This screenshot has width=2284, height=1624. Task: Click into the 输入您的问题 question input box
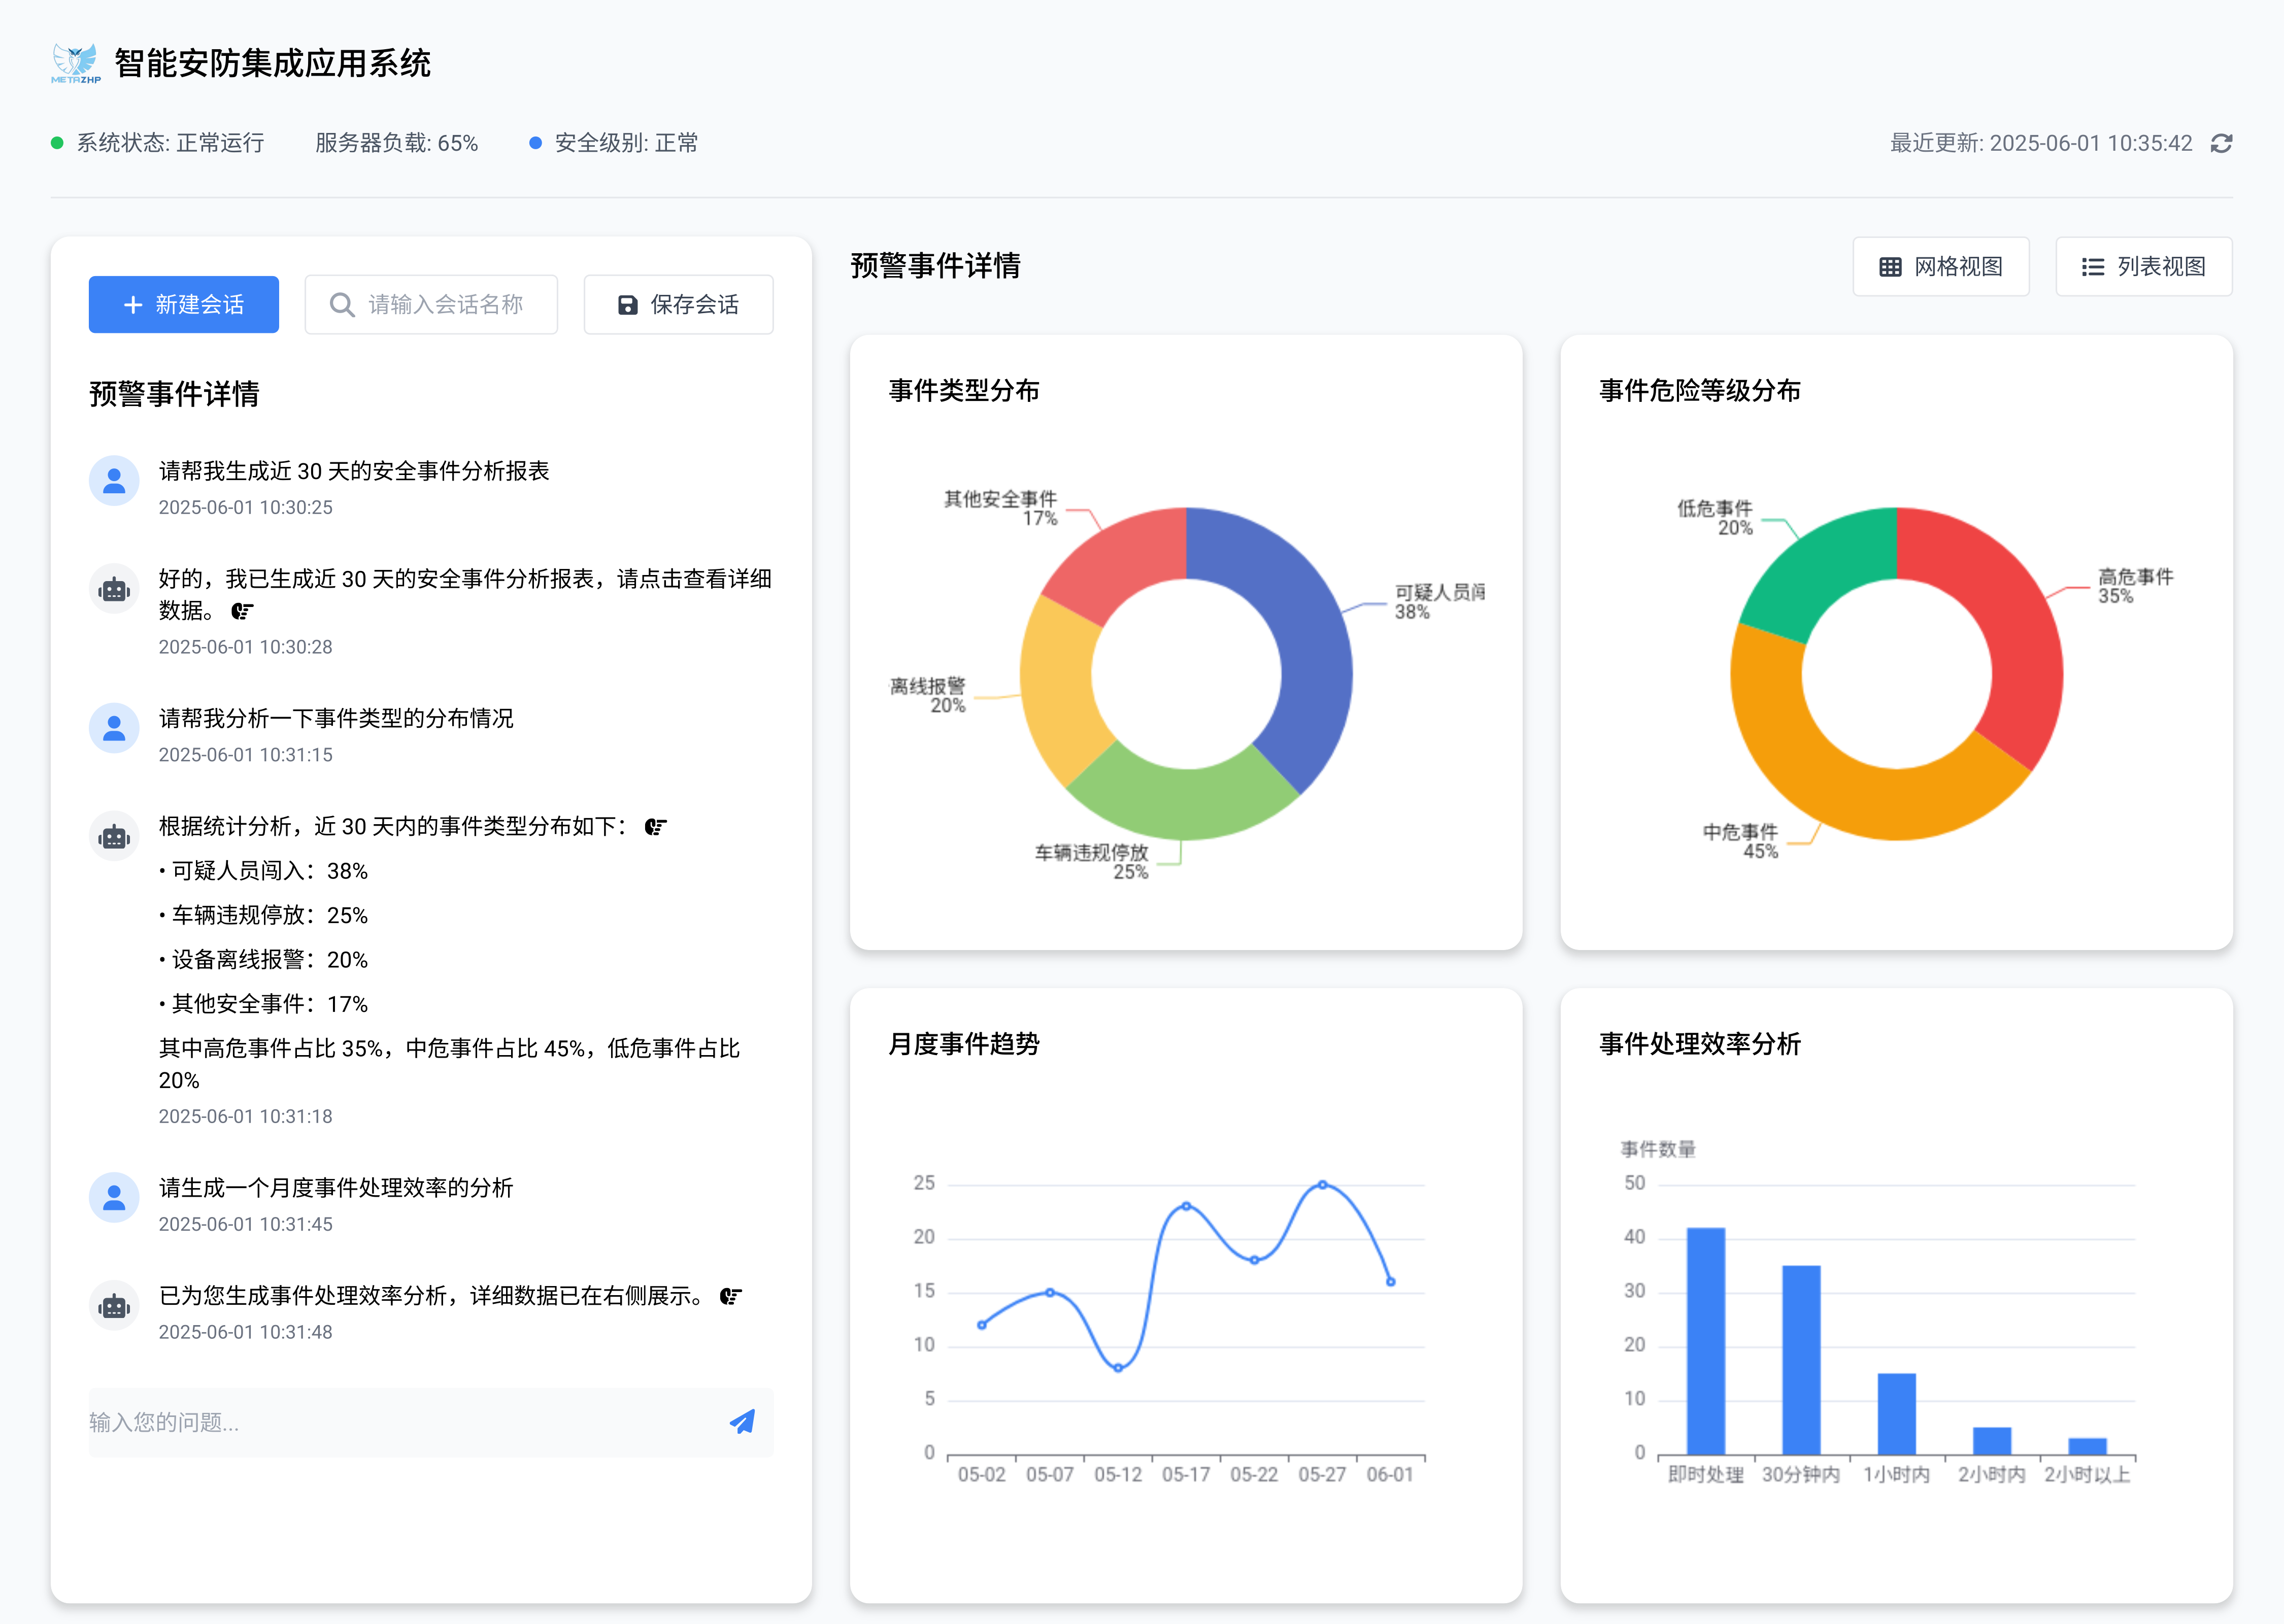(400, 1421)
